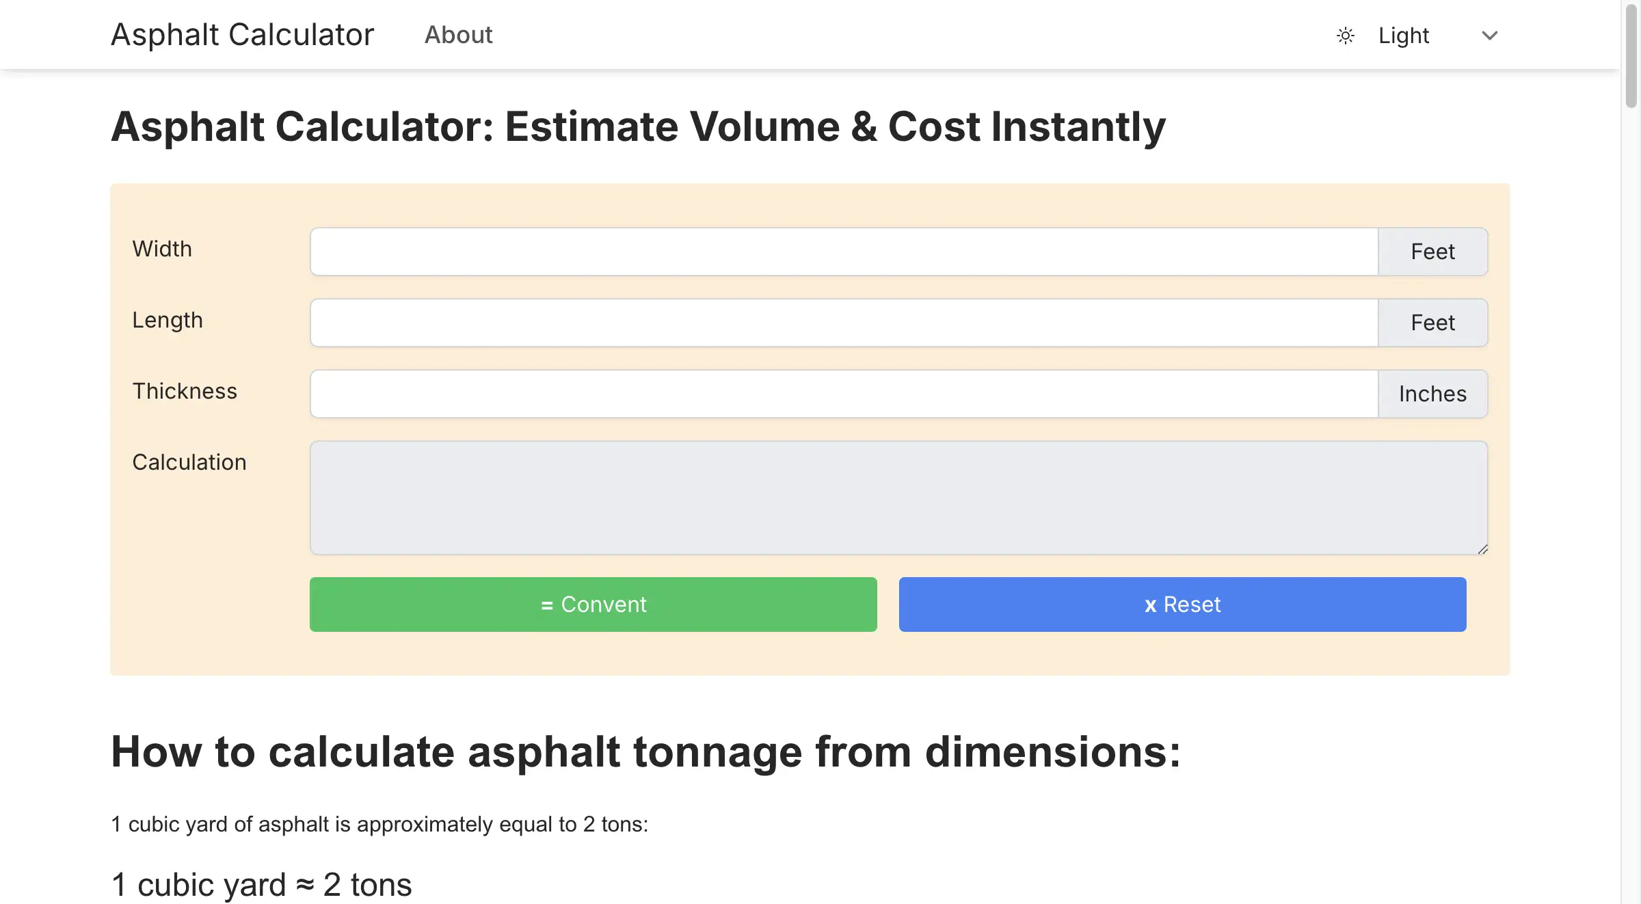
Task: Open the Feet unit selector for Length
Action: pos(1432,322)
